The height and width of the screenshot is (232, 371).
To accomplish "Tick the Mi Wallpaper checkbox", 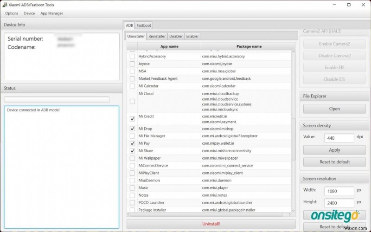I will pos(132,158).
